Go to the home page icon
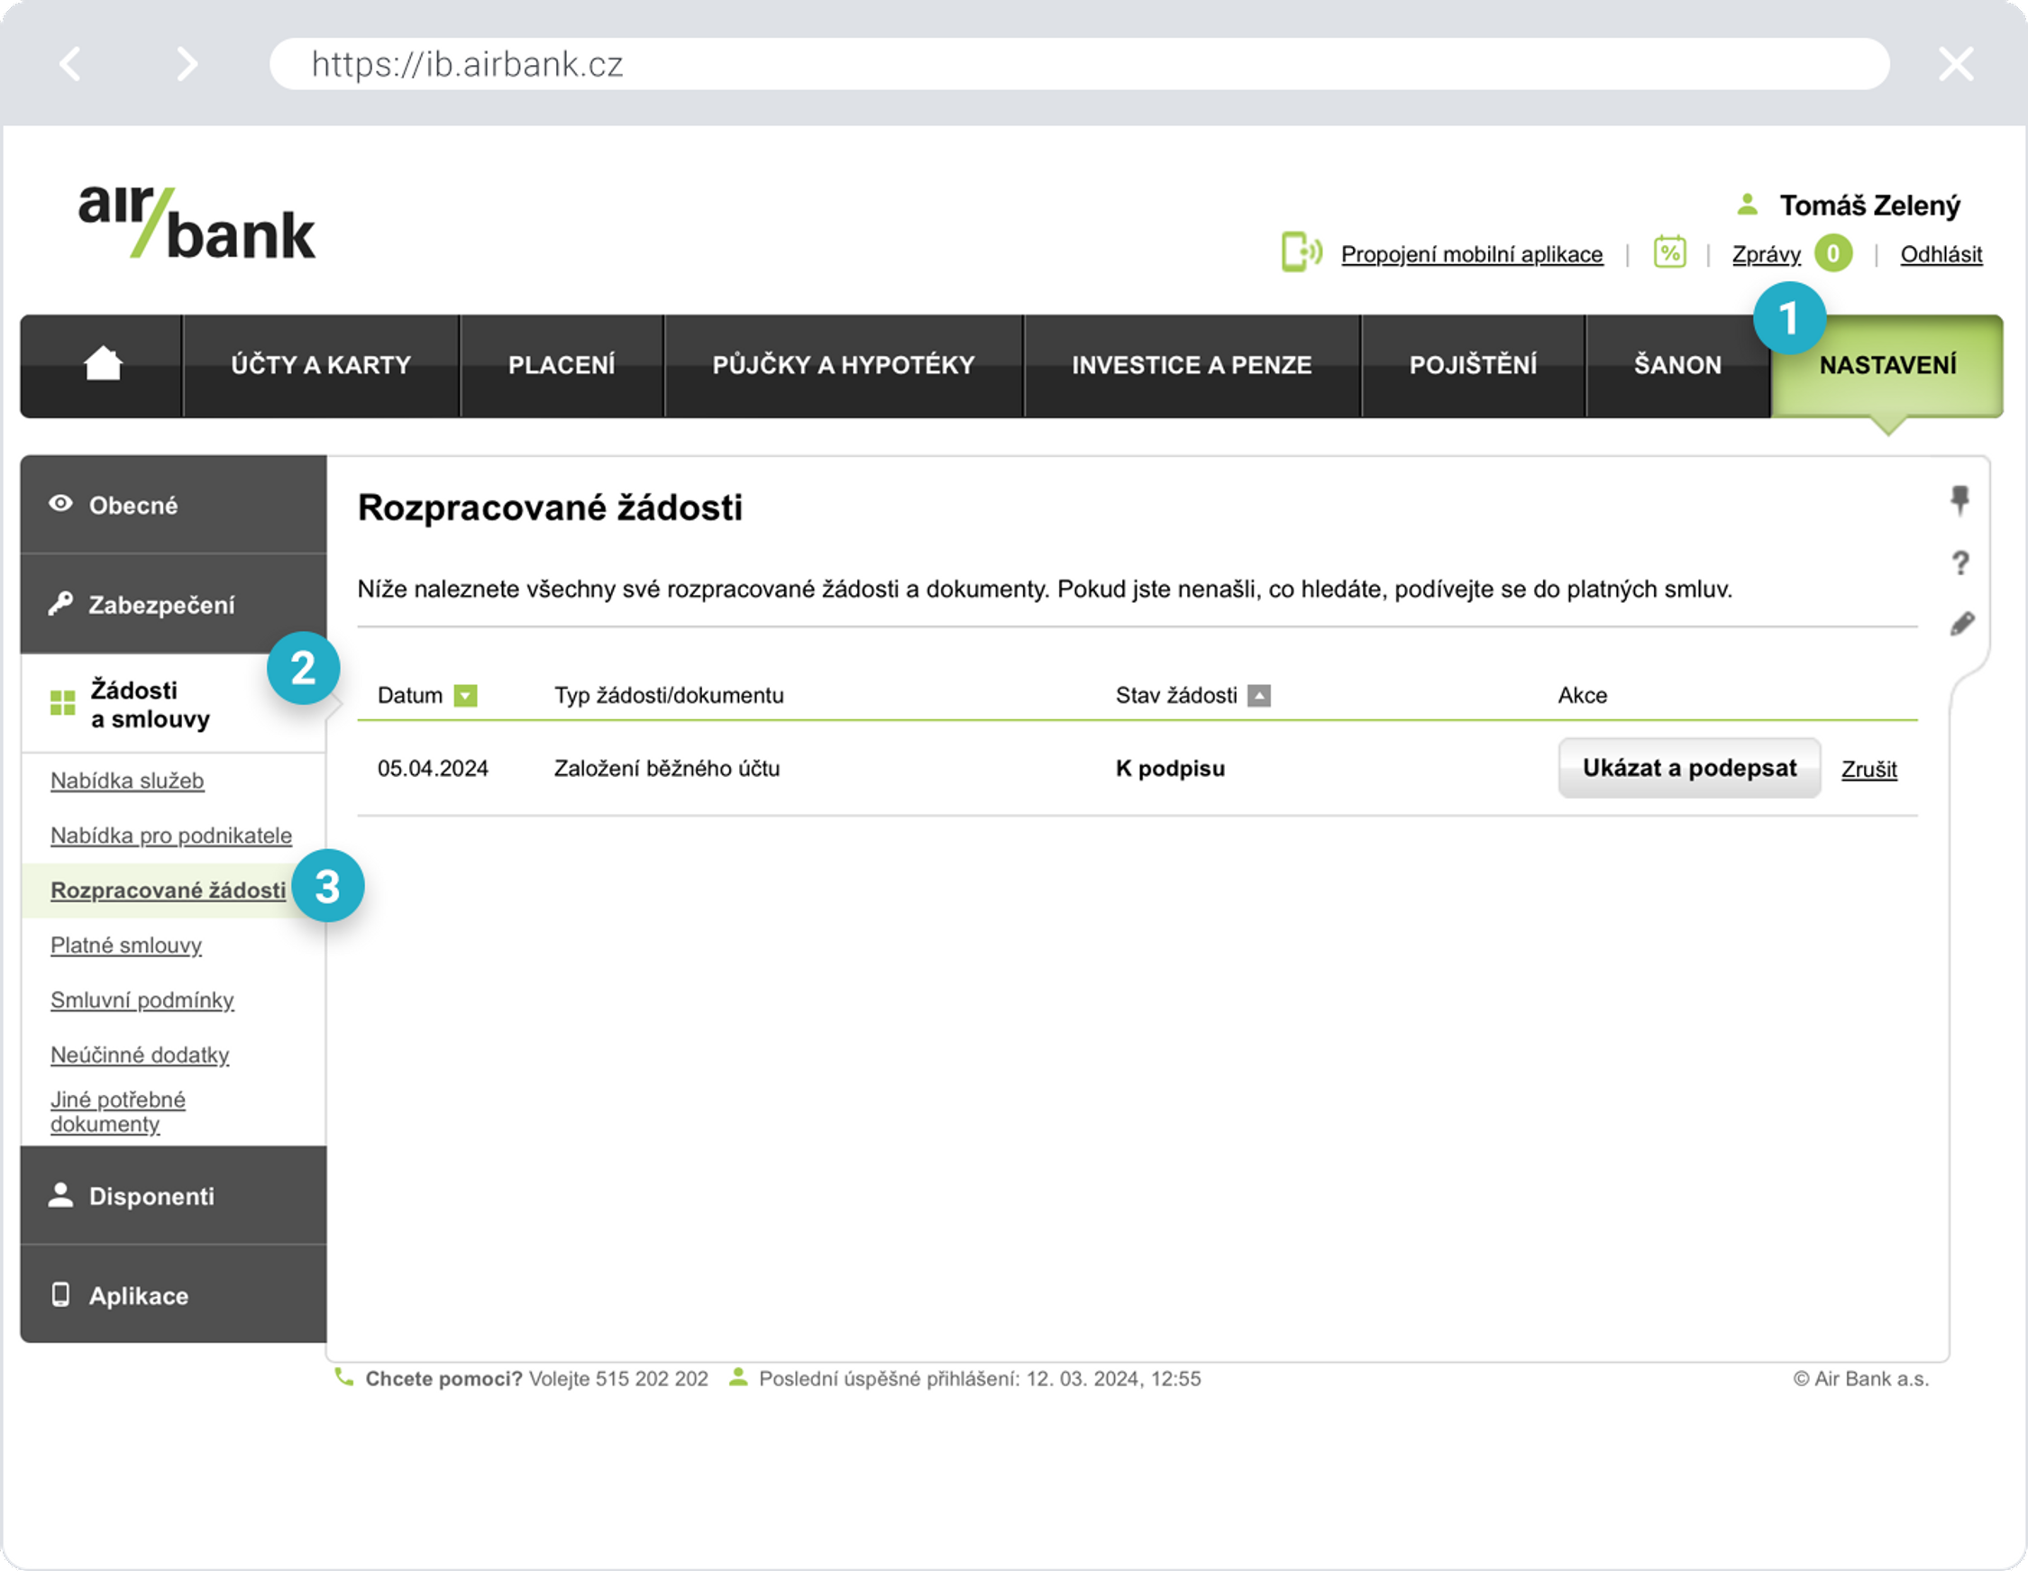2028x1571 pixels. click(103, 364)
